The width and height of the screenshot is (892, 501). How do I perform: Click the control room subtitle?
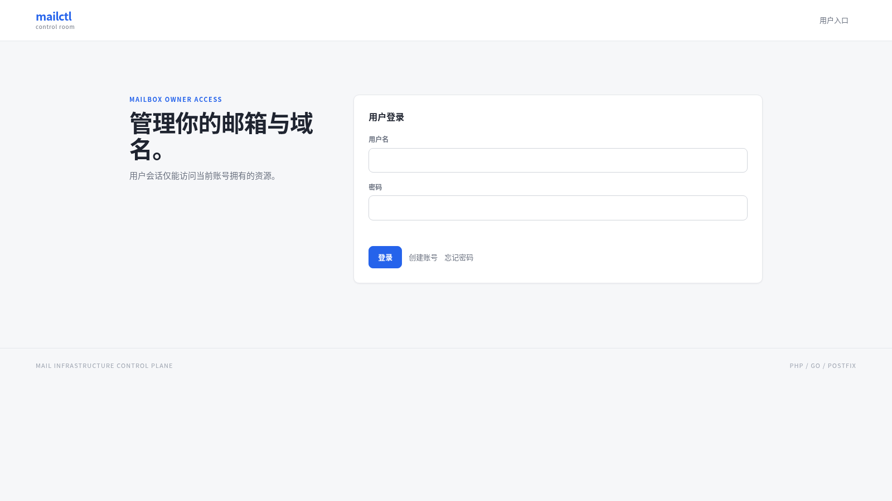[x=55, y=27]
